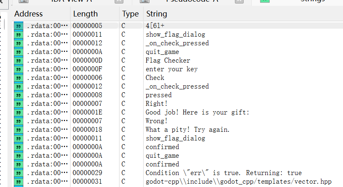Click the length 00000007 on the "Right!" row
343x187 pixels.
(x=87, y=103)
